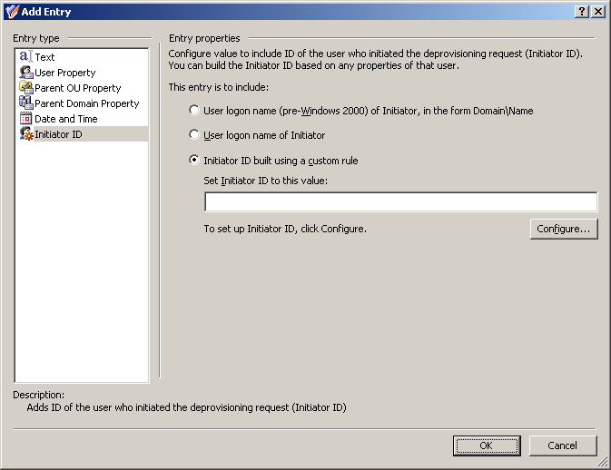This screenshot has width=611, height=470.
Task: Select the Text entry type
Action: pos(44,57)
